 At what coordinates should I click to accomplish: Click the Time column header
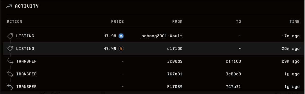[295, 22]
